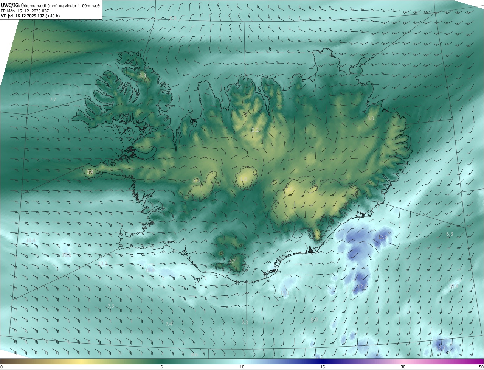Click the 6.3 value label over the sea

point(450,234)
